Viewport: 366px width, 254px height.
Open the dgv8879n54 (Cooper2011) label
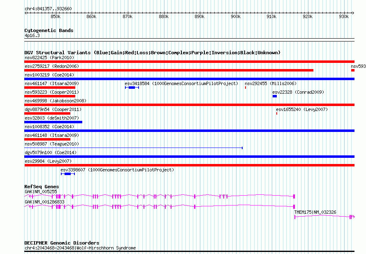(x=53, y=109)
